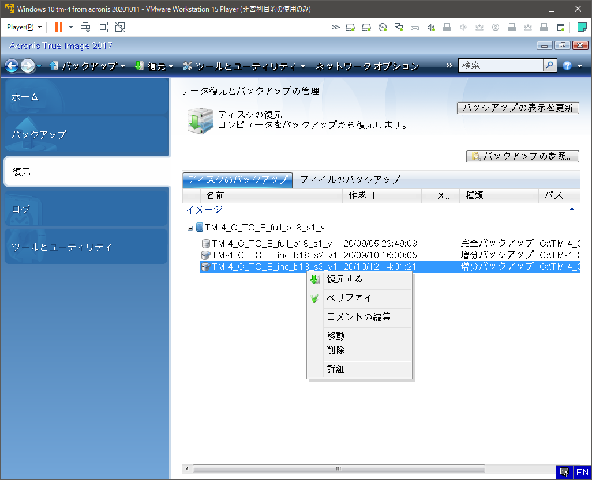Click the 名前 column header

271,196
